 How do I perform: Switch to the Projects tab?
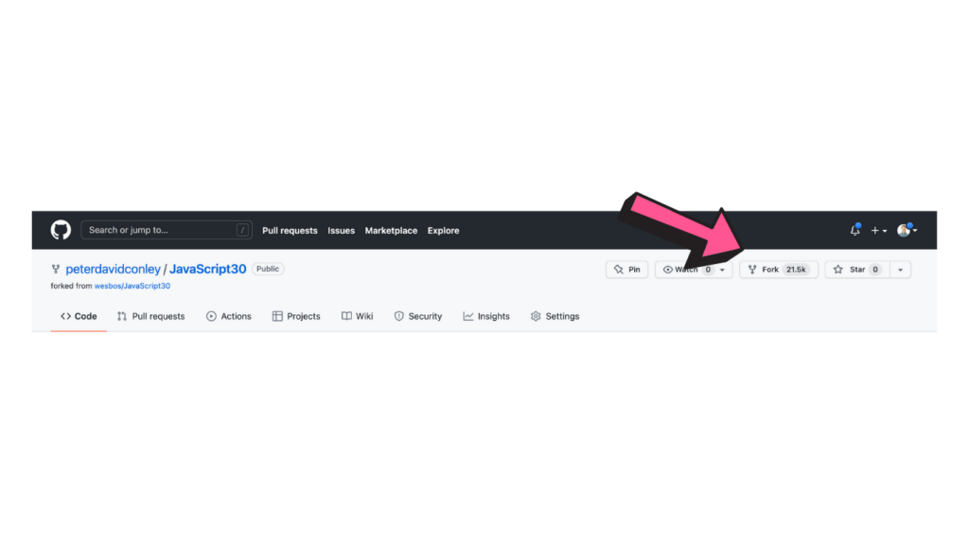point(296,316)
